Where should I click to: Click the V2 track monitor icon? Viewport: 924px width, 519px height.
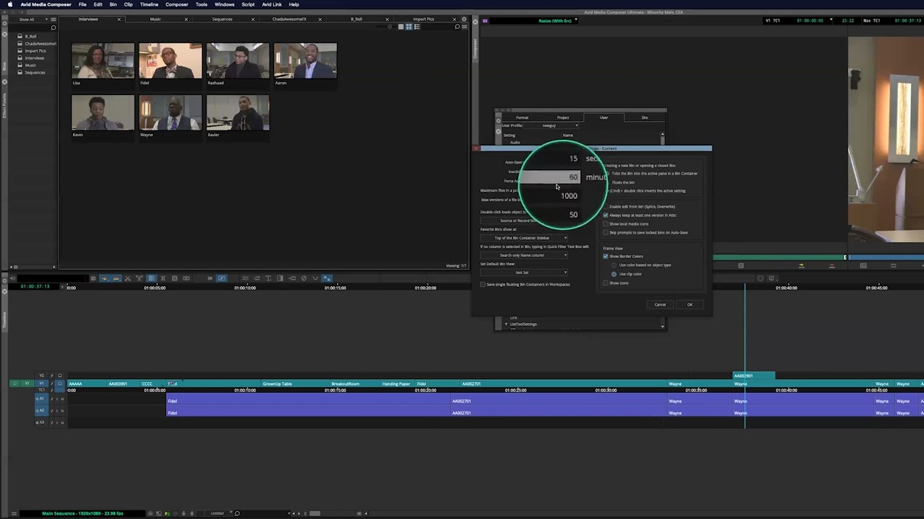60,376
